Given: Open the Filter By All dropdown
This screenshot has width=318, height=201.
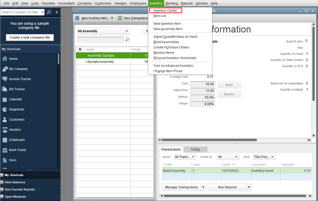Looking at the screenshot, I should [x=228, y=157].
